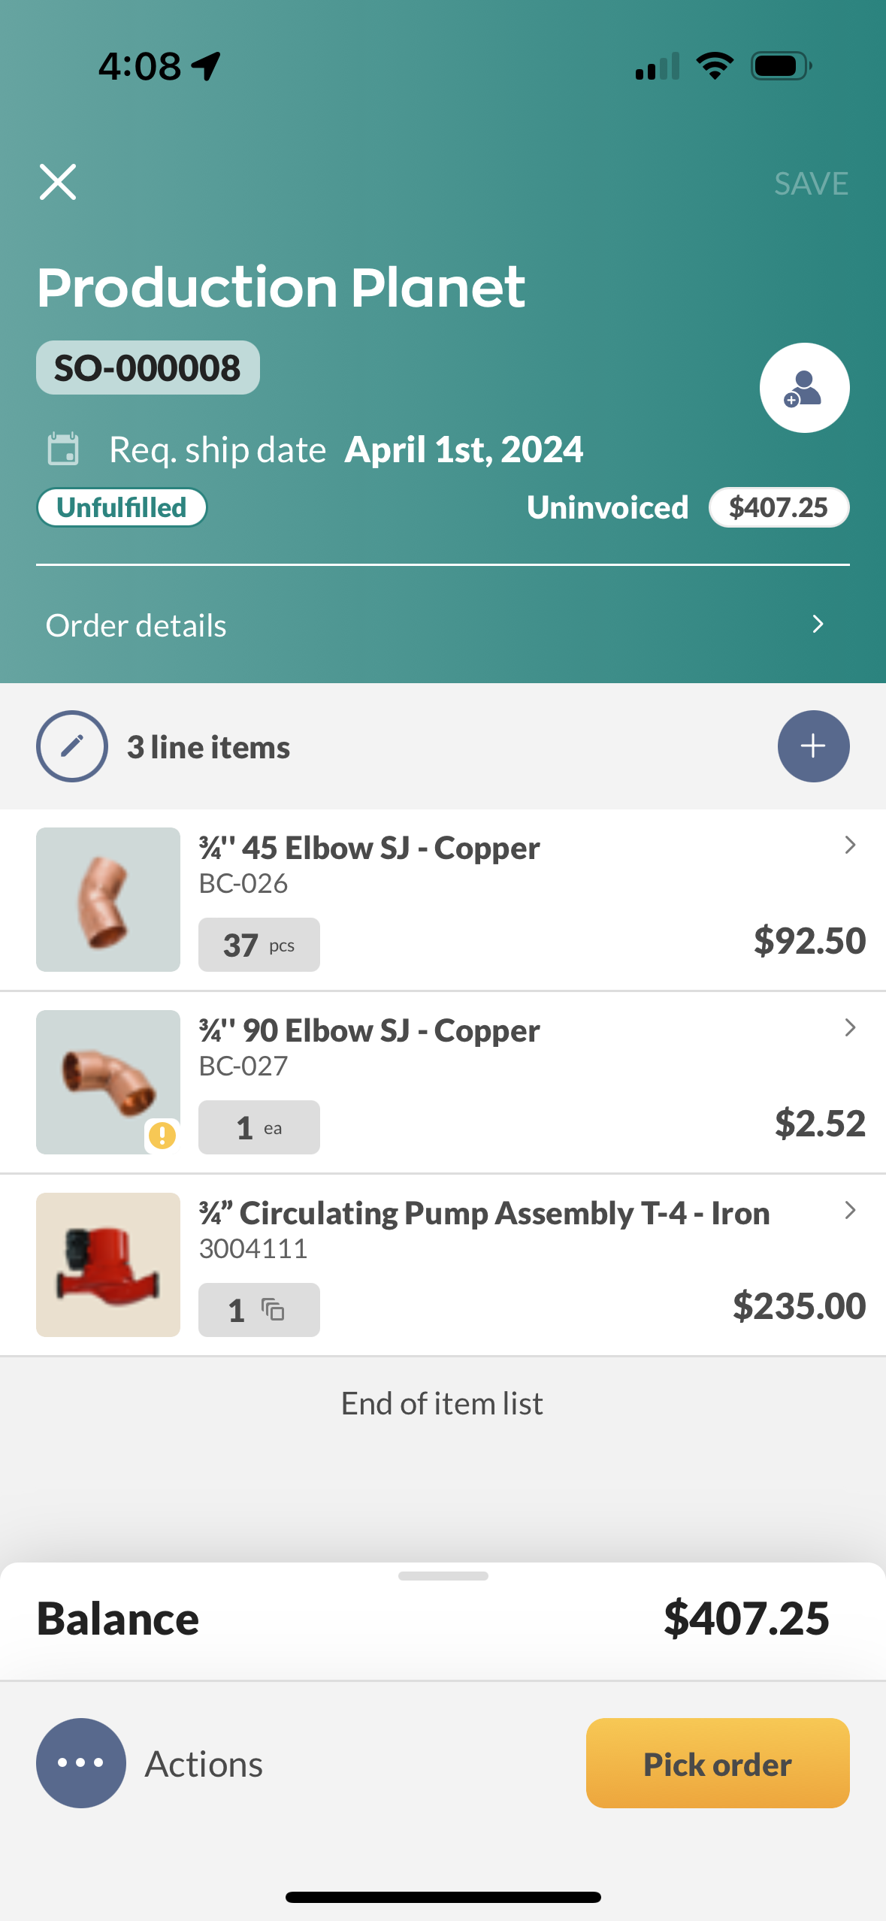Tap the 45 Elbow copper thumbnail
Image resolution: width=886 pixels, height=1921 pixels.
point(108,900)
